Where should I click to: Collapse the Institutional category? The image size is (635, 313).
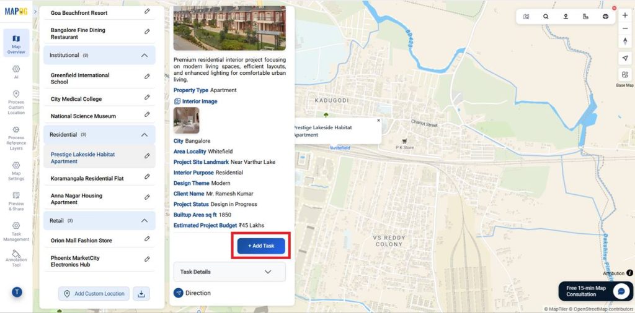144,55
